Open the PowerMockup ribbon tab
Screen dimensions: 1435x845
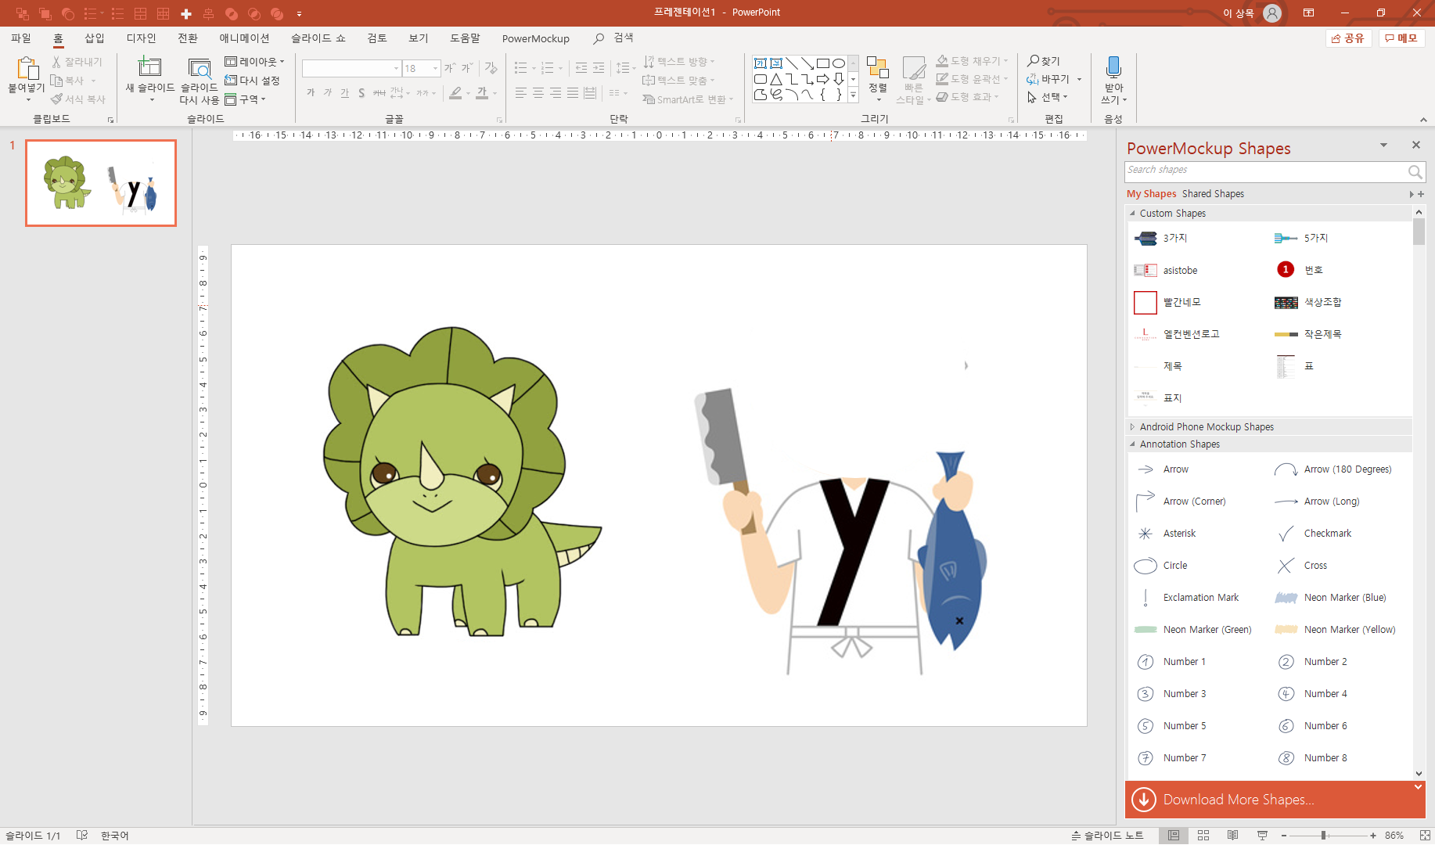(x=536, y=38)
